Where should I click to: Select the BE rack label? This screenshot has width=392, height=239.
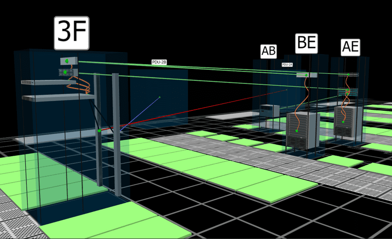point(306,43)
